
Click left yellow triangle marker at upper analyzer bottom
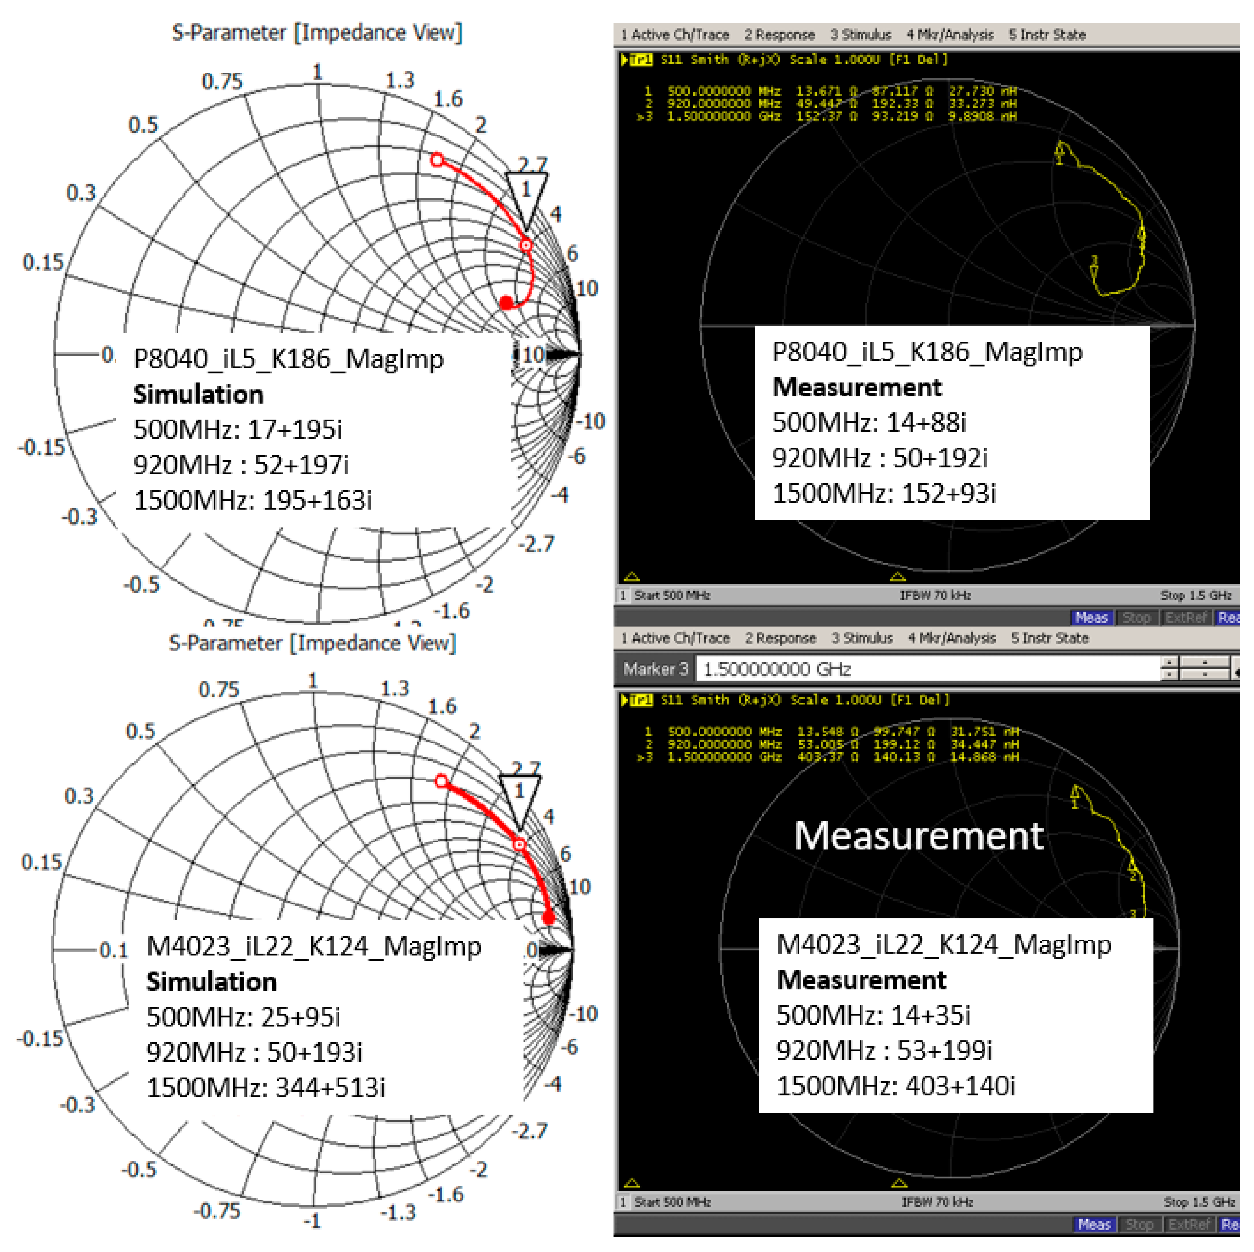click(631, 576)
